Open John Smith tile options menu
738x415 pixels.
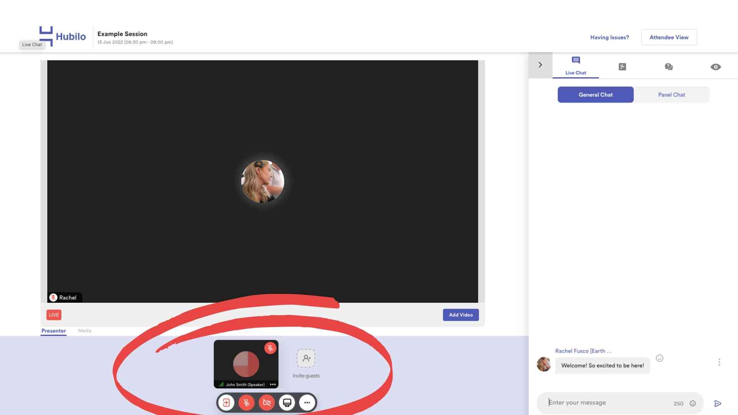(273, 385)
